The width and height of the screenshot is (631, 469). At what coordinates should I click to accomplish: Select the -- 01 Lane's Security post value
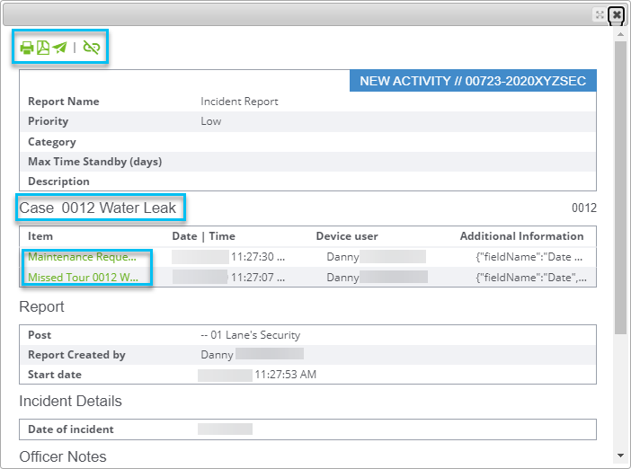(251, 335)
